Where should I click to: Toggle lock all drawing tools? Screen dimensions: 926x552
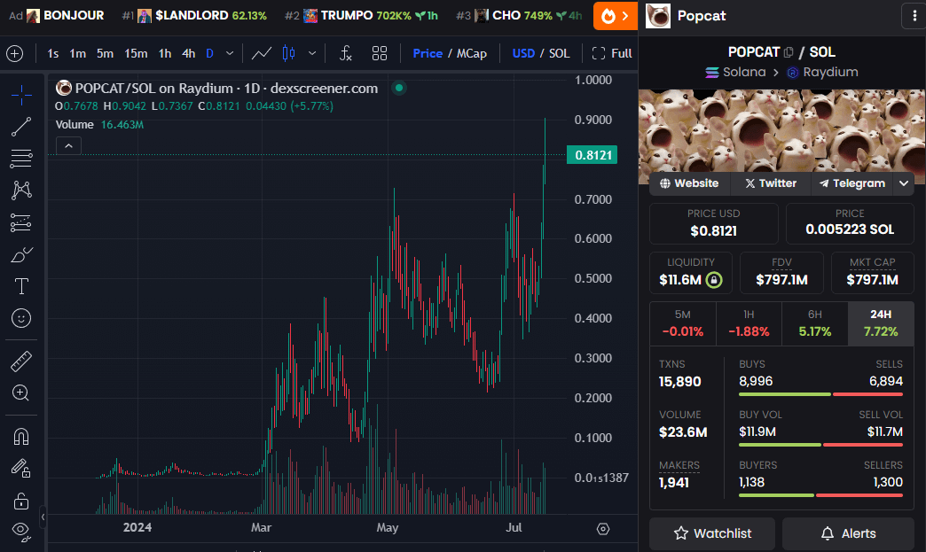pyautogui.click(x=21, y=501)
